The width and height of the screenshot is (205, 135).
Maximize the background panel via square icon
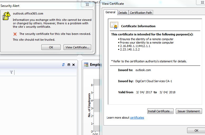(x=69, y=65)
